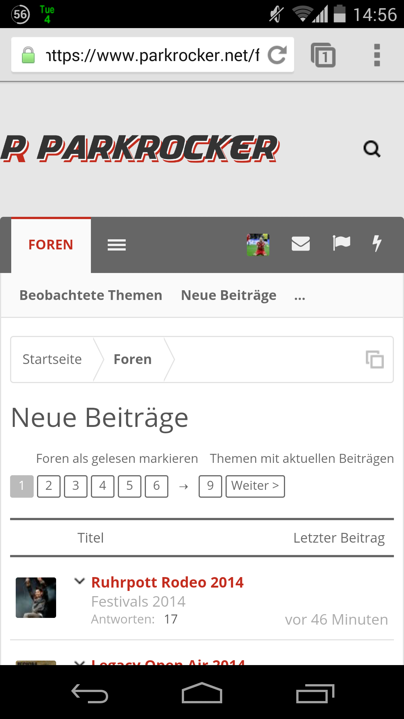Tap the browser address bar URL
Screen dimensions: 404x719
tap(151, 55)
